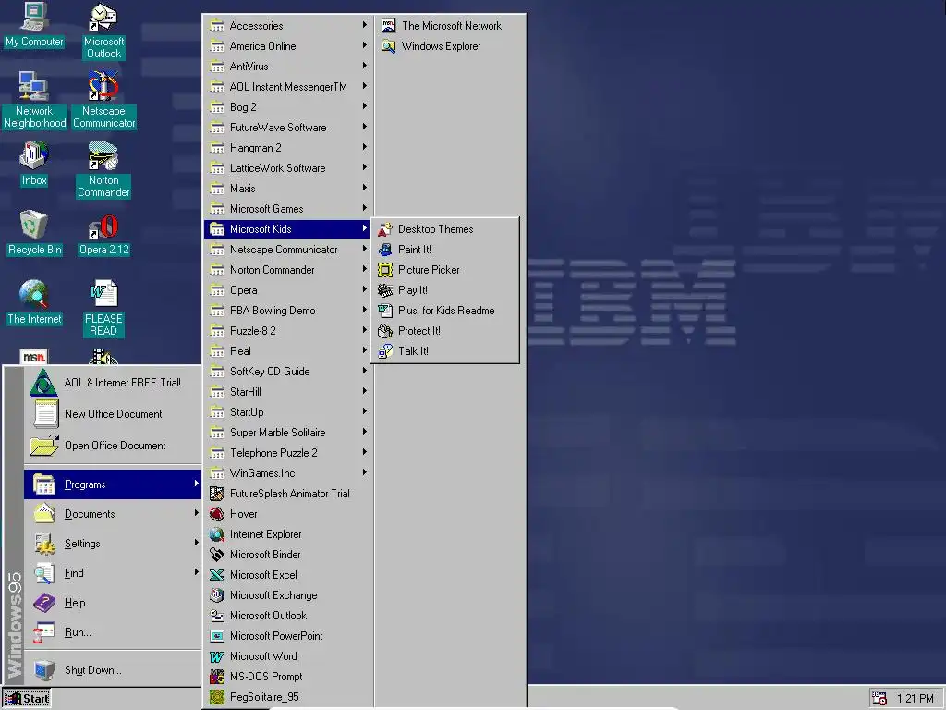Expand the WinGames.Inc folder arrow
This screenshot has width=946, height=710.
click(364, 472)
